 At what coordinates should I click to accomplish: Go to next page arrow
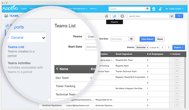169,47
